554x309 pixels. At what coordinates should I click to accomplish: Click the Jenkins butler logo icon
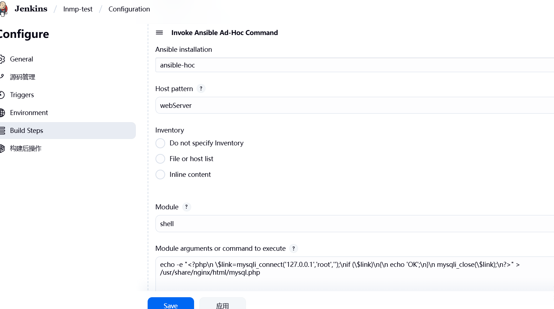(x=3, y=9)
